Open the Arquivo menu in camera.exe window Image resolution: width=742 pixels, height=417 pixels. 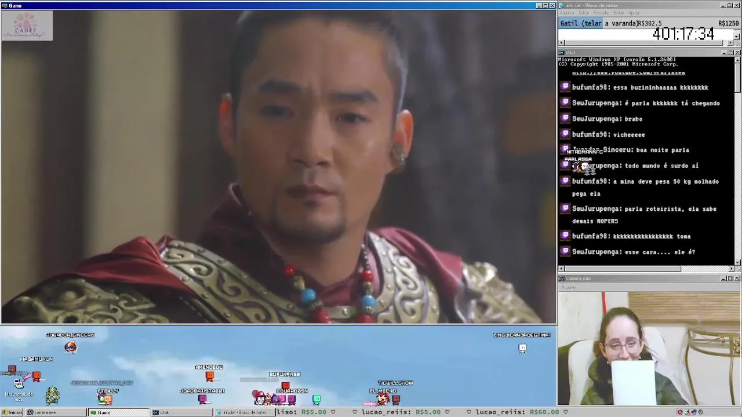tap(569, 287)
